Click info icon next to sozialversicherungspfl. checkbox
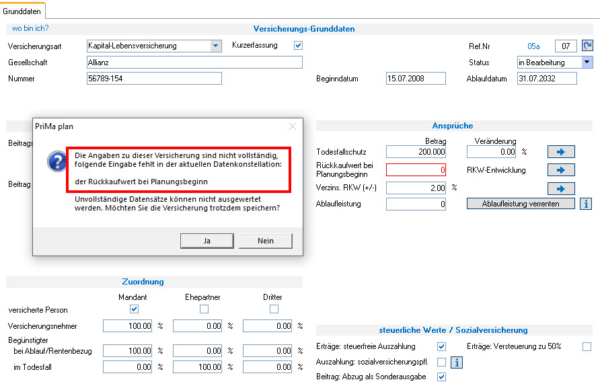The image size is (600, 386). coord(457,362)
